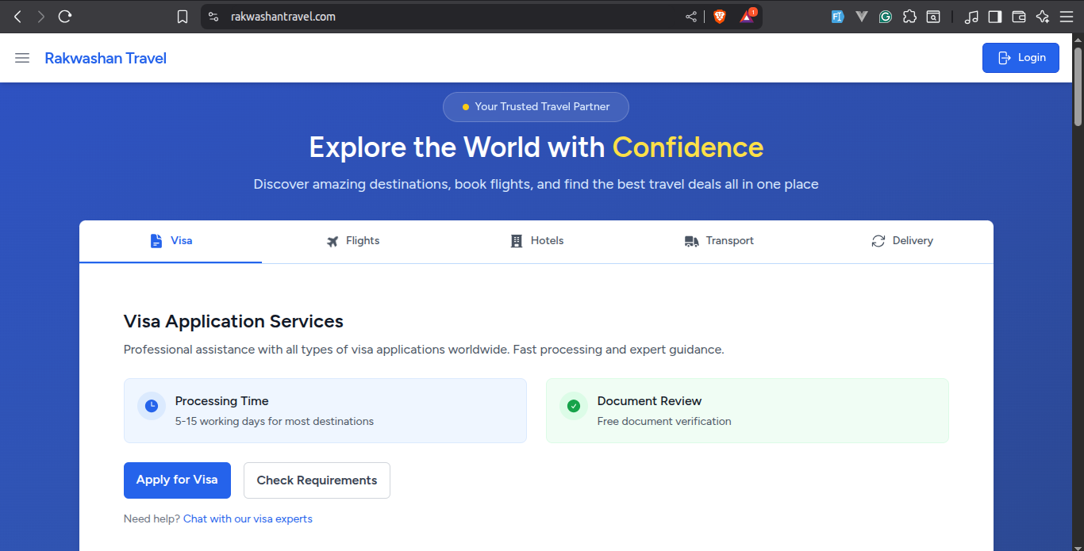The width and height of the screenshot is (1084, 551).
Task: Launch the Leo AI sparkle icon
Action: [x=1043, y=17]
